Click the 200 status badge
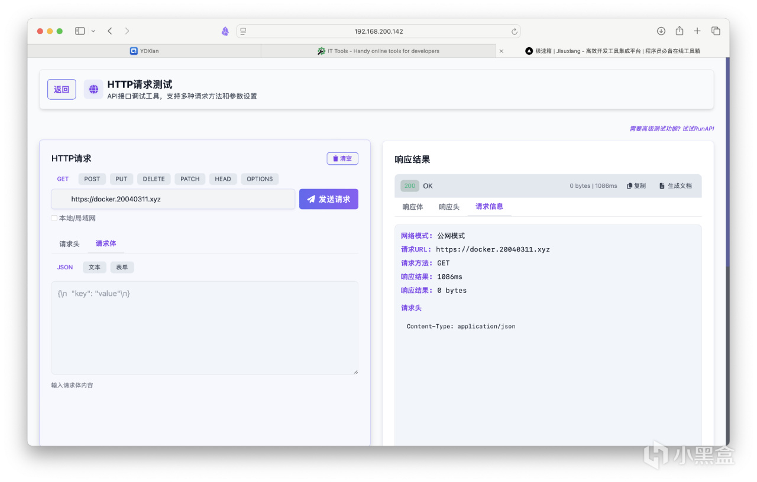The height and width of the screenshot is (482, 757). 410,185
